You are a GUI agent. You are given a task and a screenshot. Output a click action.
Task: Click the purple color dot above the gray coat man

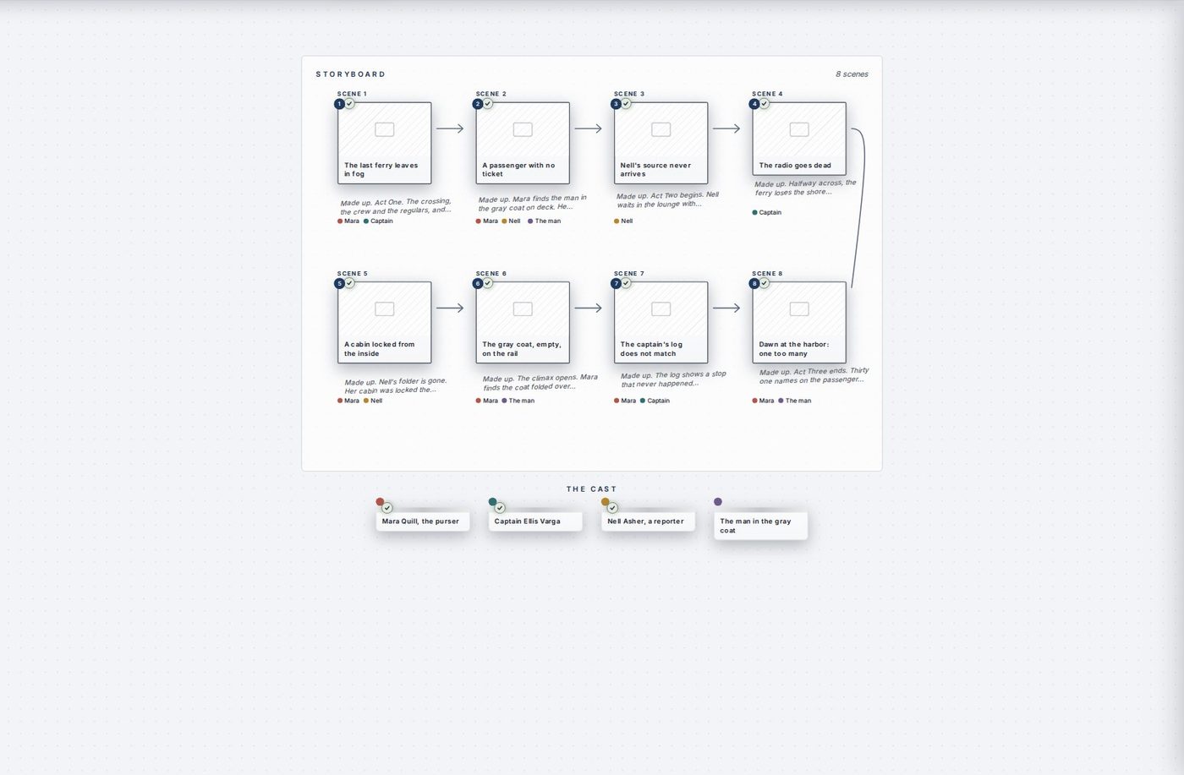pyautogui.click(x=718, y=501)
